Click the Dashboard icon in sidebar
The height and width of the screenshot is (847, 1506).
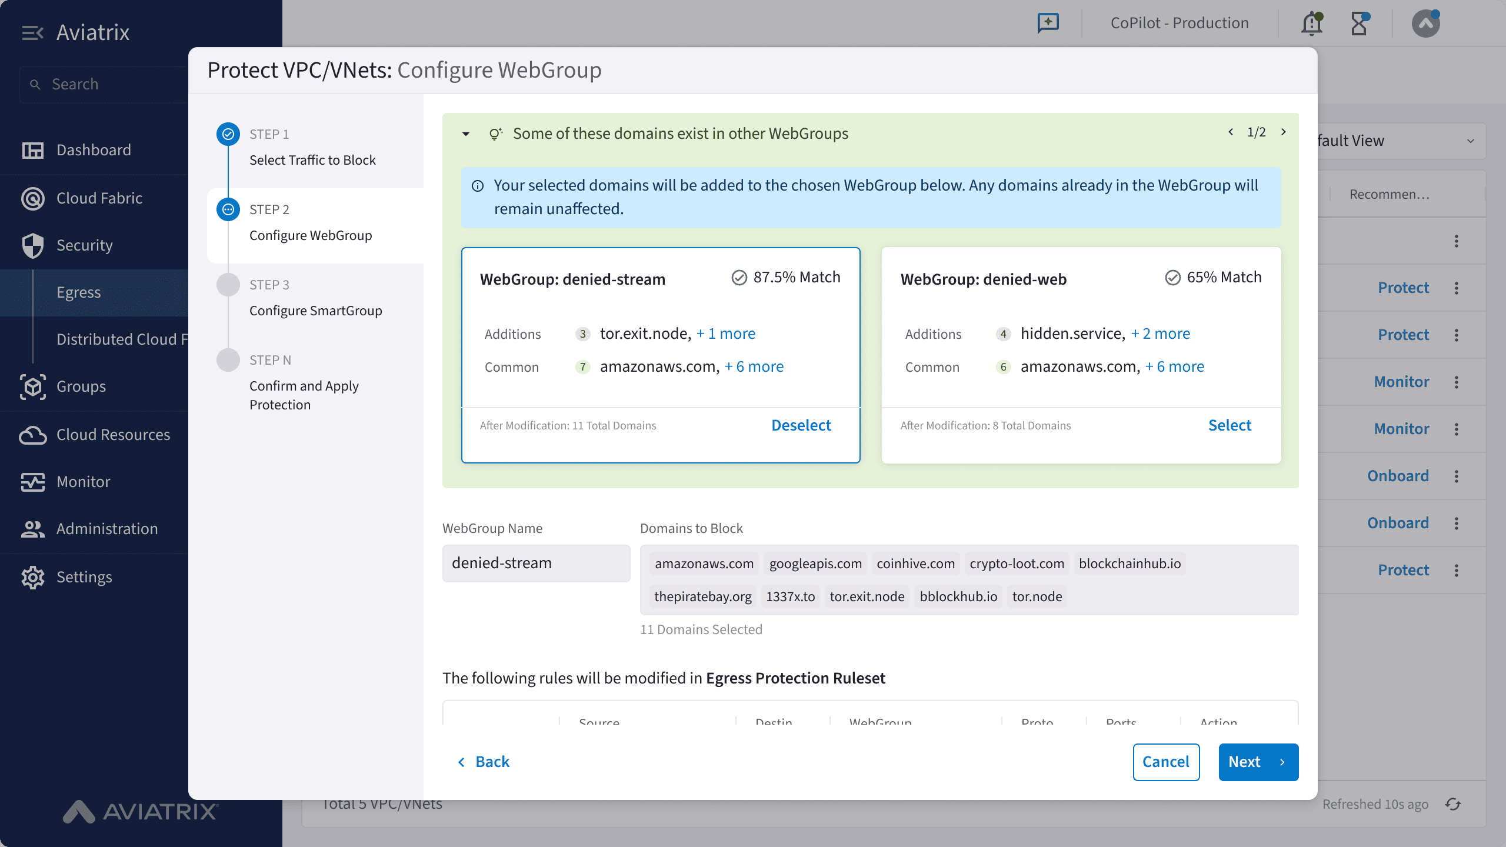(x=32, y=151)
